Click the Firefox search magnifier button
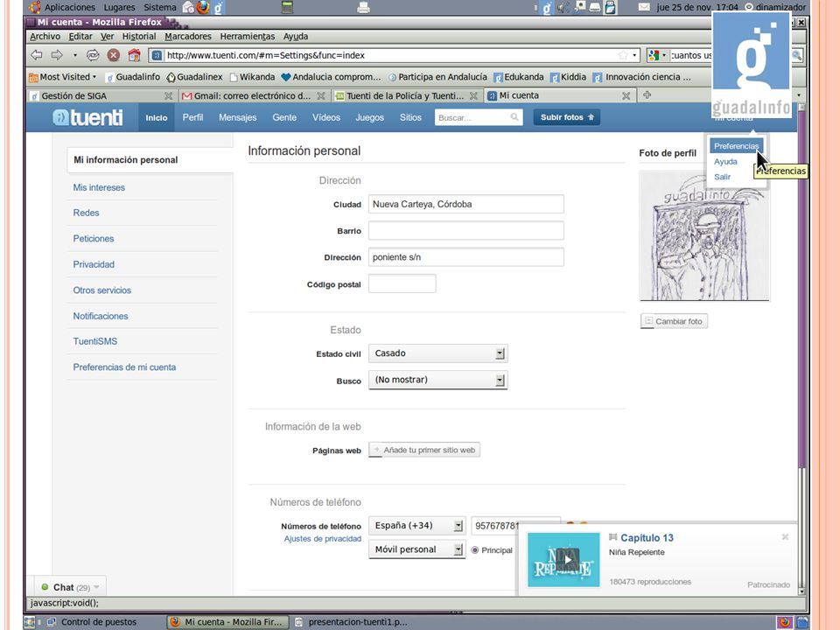Image resolution: width=840 pixels, height=630 pixels. [797, 55]
